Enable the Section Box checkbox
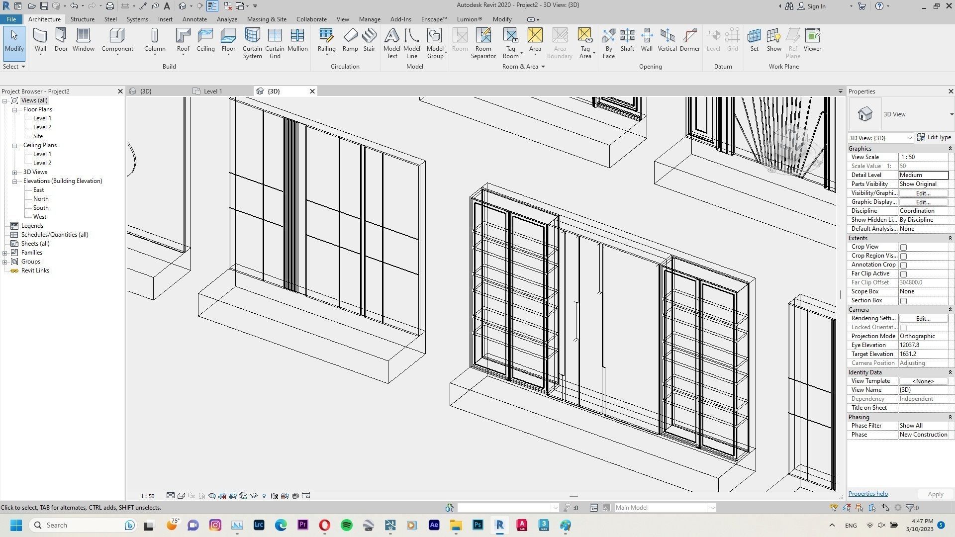The height and width of the screenshot is (537, 955). (x=903, y=300)
